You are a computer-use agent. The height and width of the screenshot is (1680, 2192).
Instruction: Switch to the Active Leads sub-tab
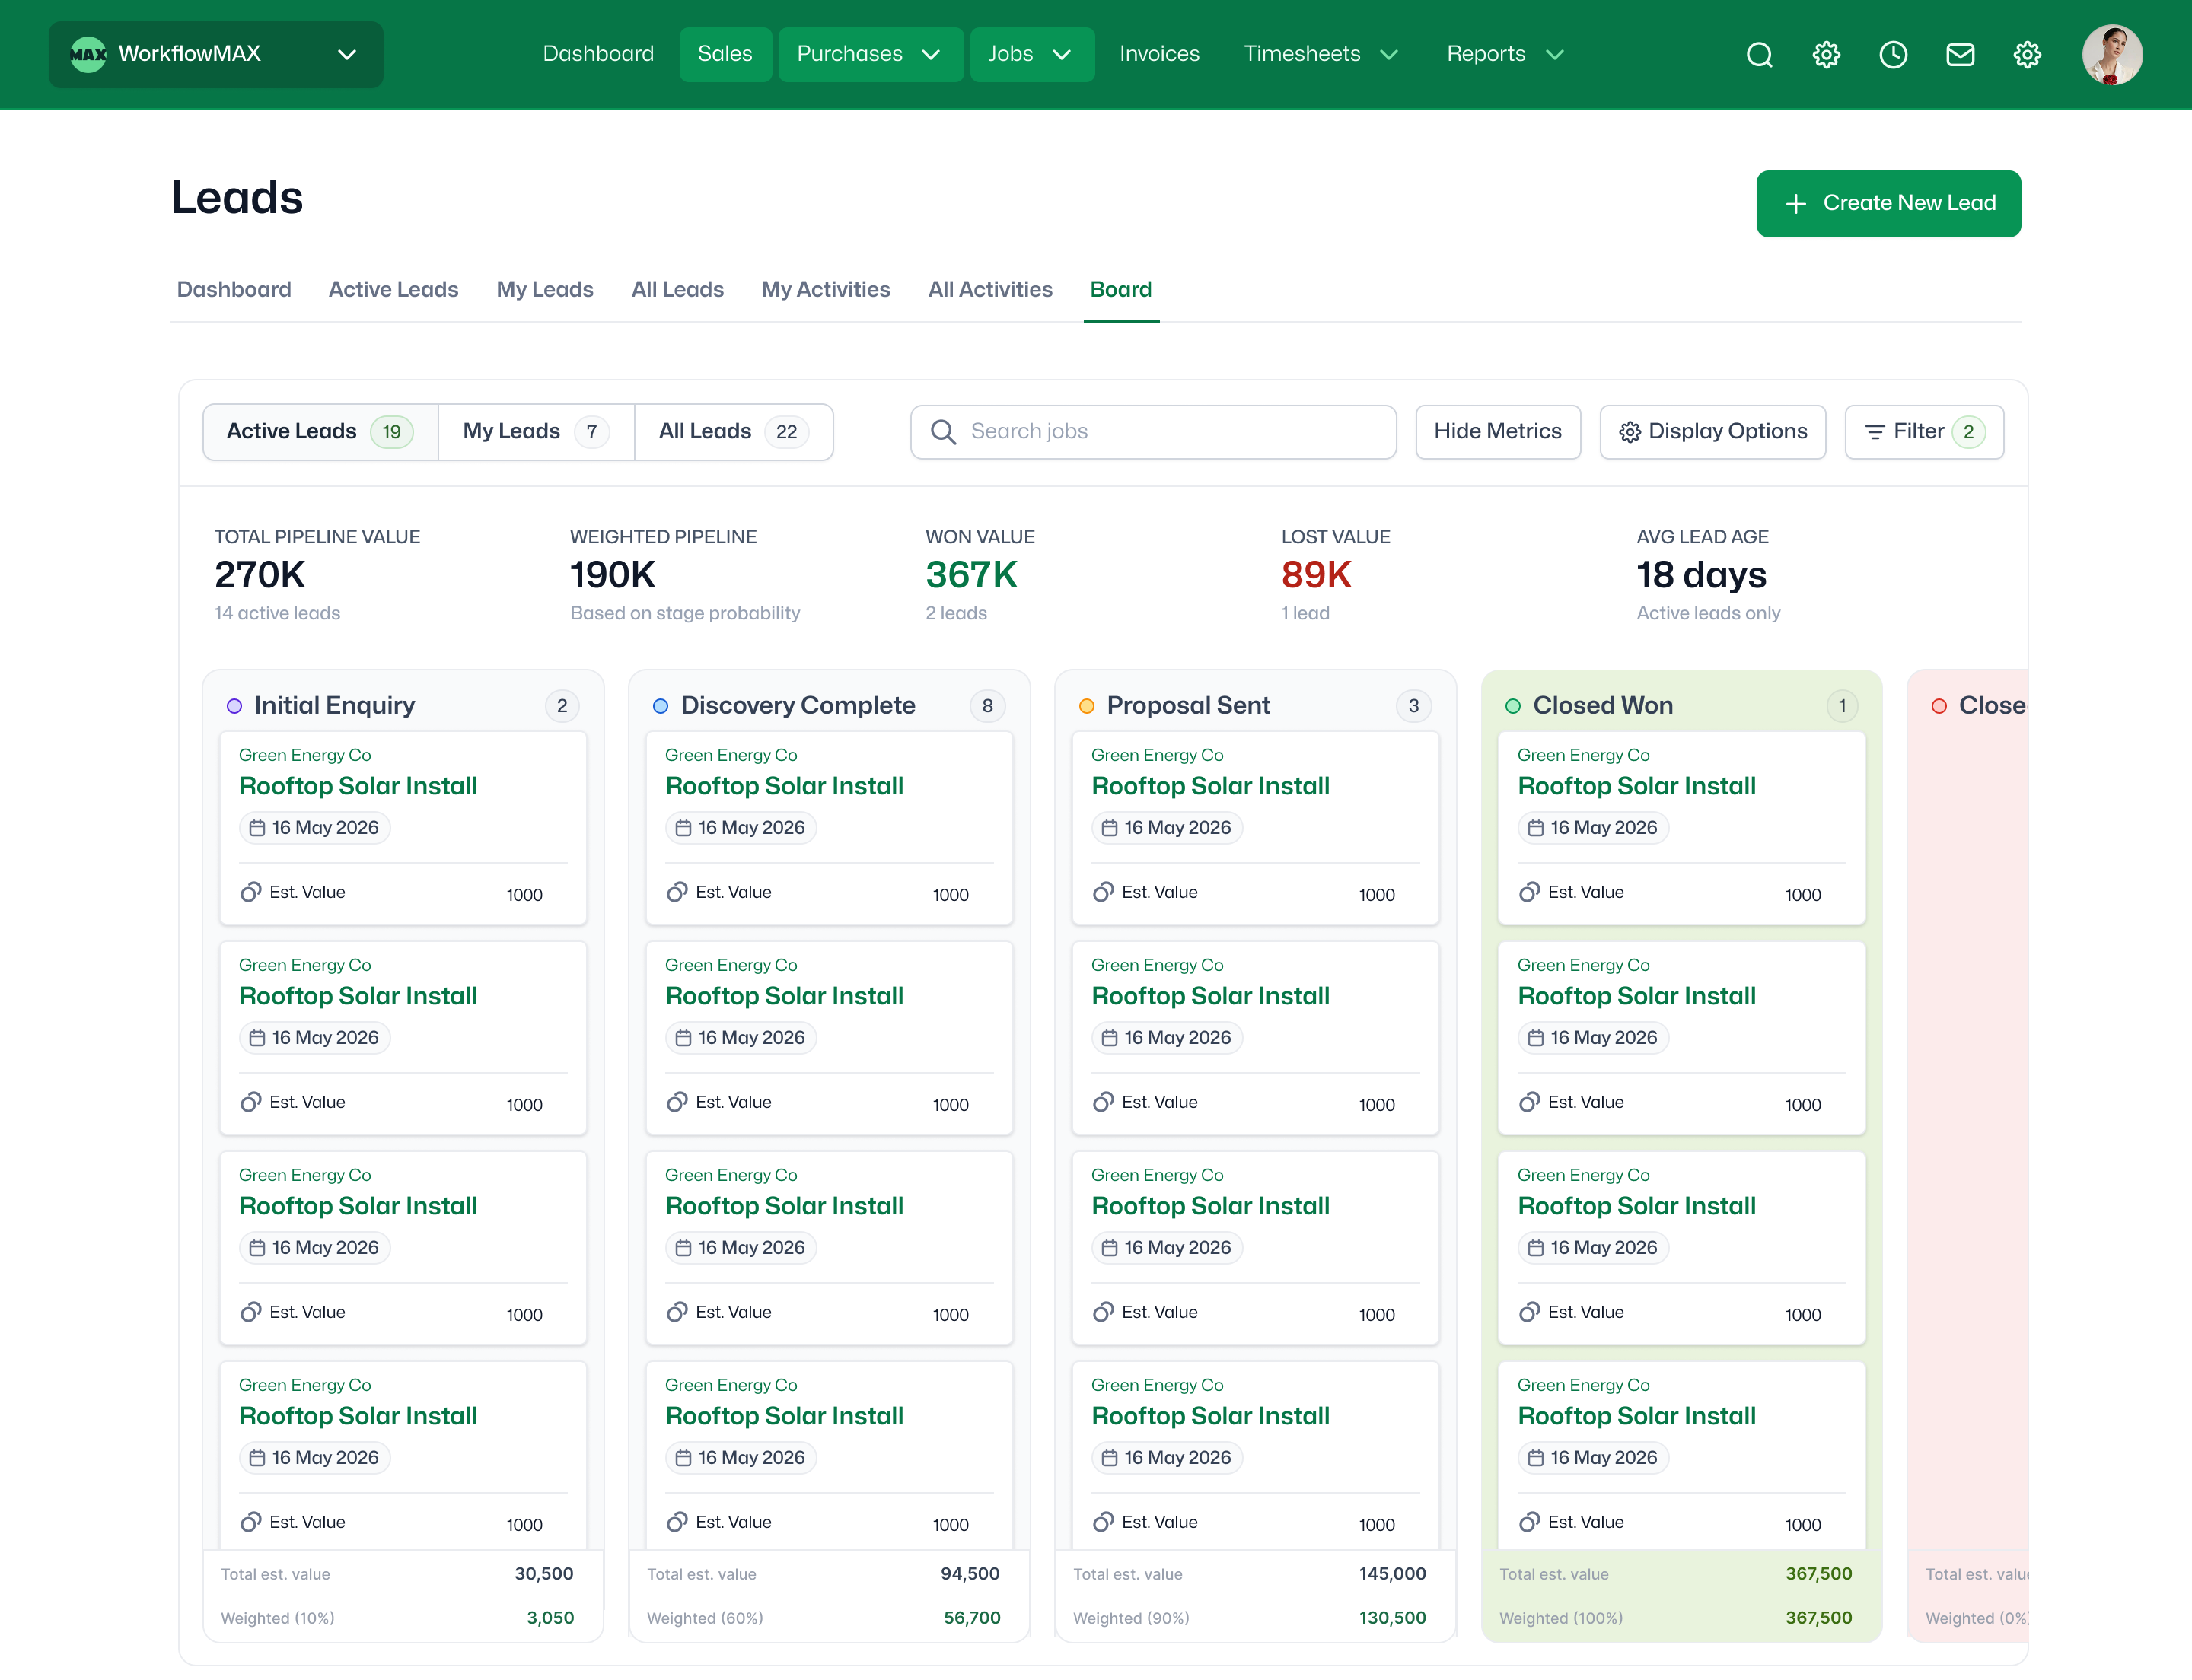tap(393, 290)
